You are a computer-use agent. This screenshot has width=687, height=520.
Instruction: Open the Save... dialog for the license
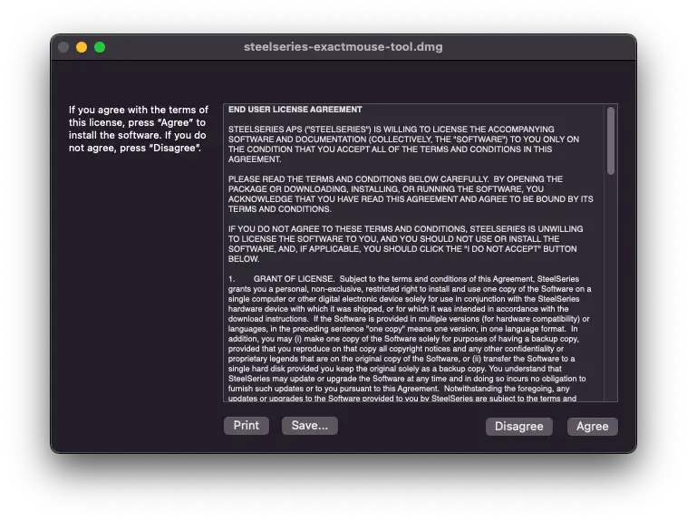click(310, 426)
